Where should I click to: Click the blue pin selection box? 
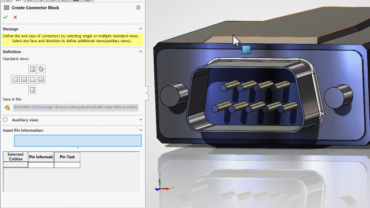click(x=78, y=141)
